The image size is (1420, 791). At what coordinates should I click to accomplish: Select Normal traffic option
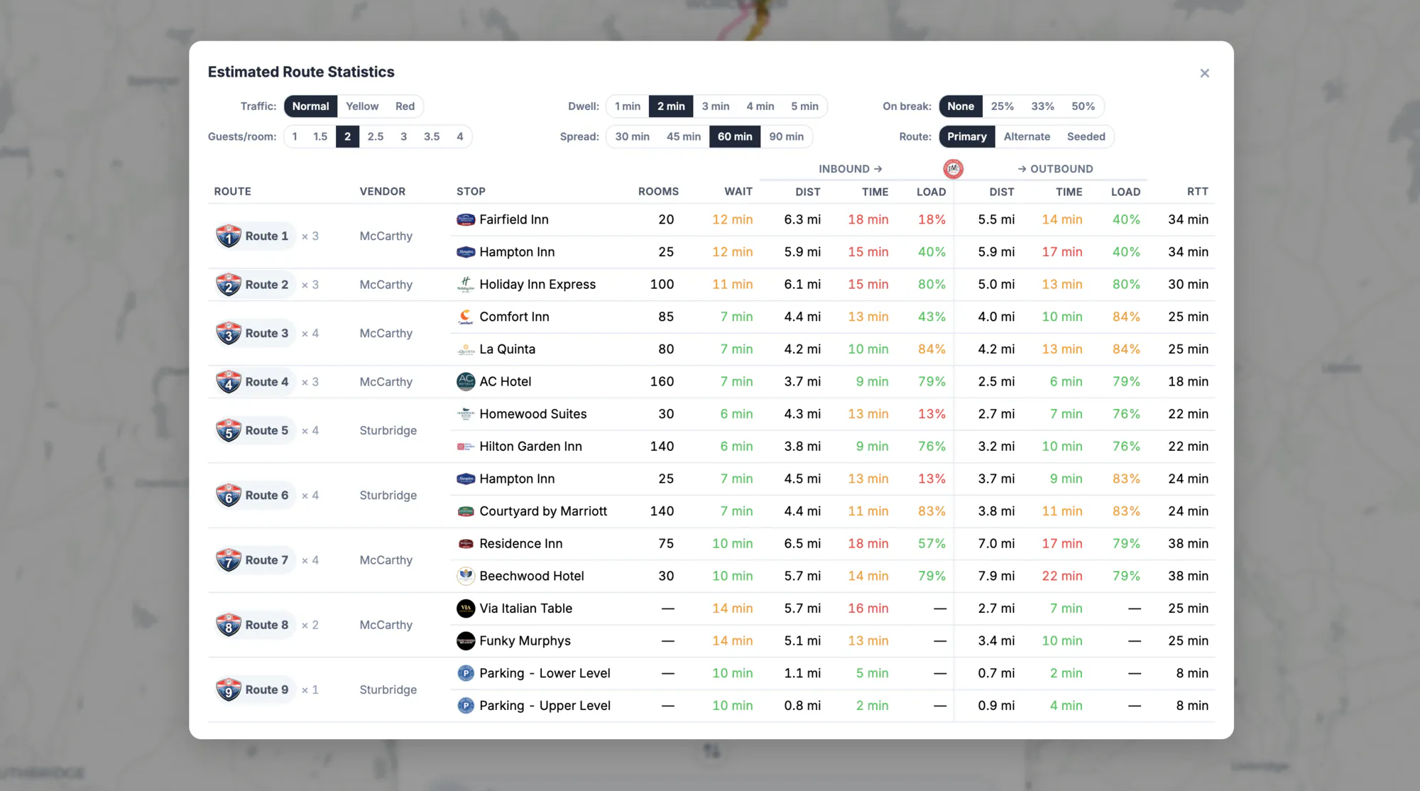pos(310,107)
